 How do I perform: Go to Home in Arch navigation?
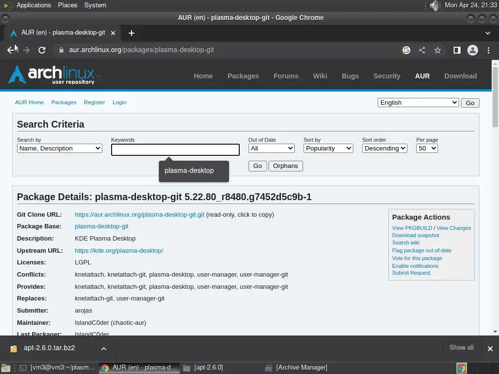click(203, 76)
